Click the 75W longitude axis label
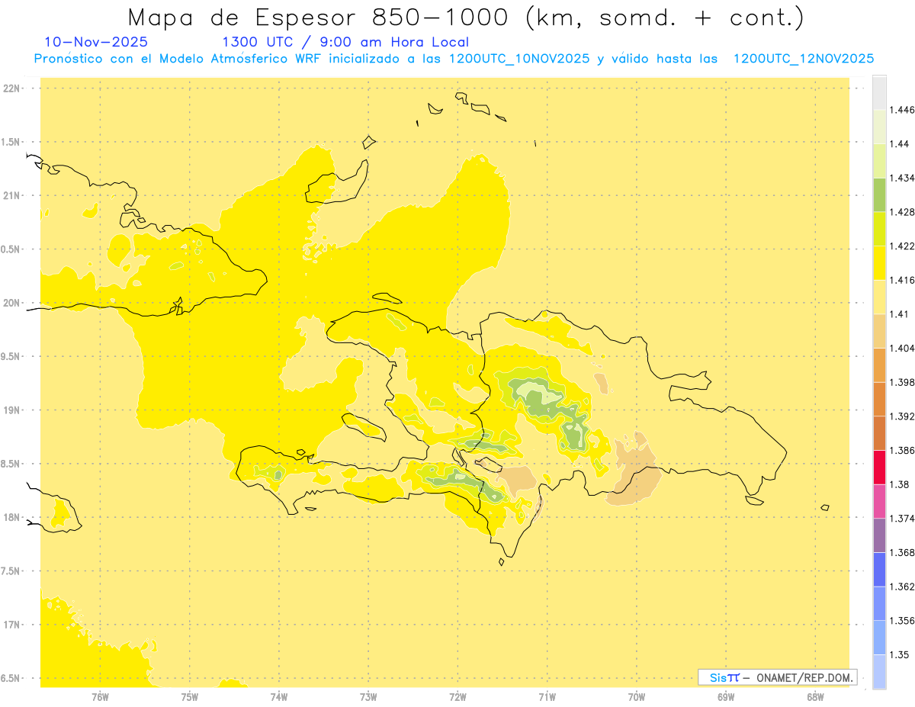 (x=190, y=696)
